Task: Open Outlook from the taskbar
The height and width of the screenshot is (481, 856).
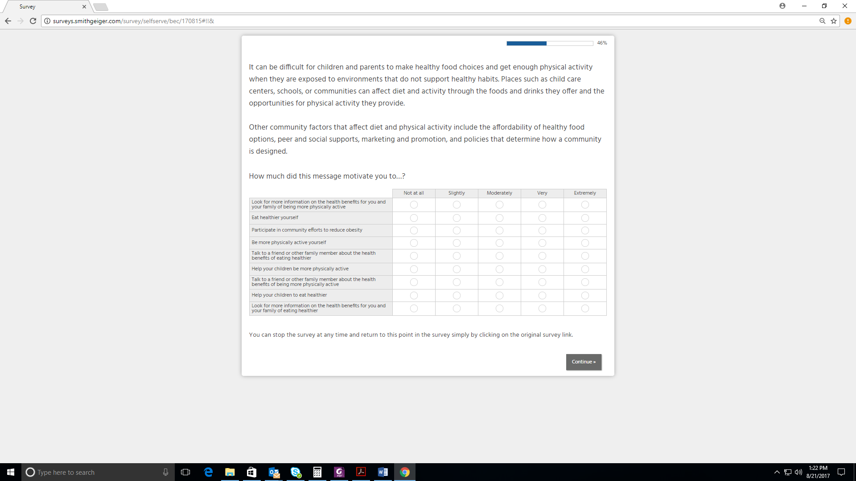Action: pyautogui.click(x=274, y=472)
